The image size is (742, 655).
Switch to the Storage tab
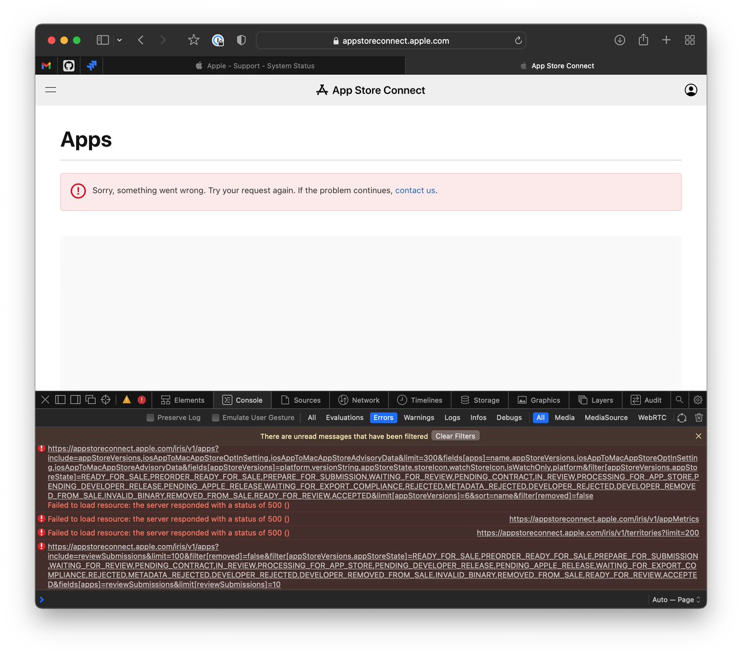point(480,400)
